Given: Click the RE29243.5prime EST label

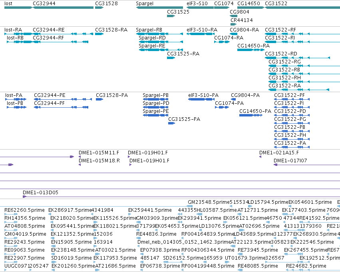Looking at the screenshot, I should (x=24, y=242).
